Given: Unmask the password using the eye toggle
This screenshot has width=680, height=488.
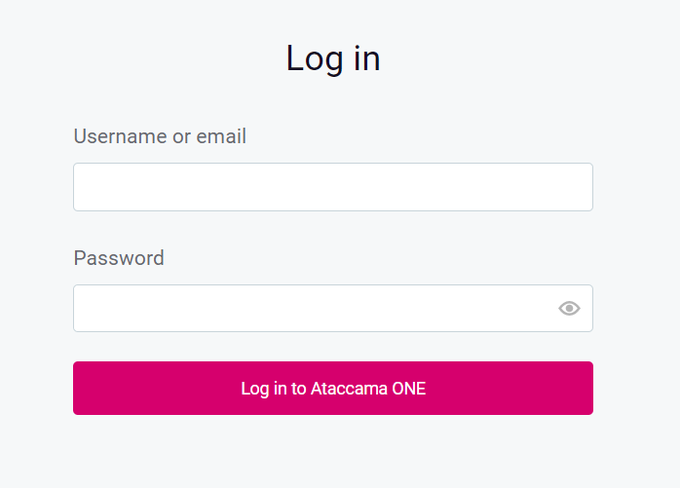Looking at the screenshot, I should 569,309.
